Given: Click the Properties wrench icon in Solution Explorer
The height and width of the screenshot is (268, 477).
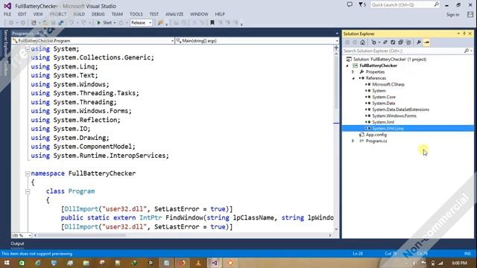Looking at the screenshot, I should pos(419,42).
